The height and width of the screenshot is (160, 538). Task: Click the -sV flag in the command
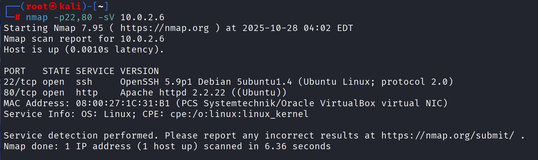coord(106,17)
